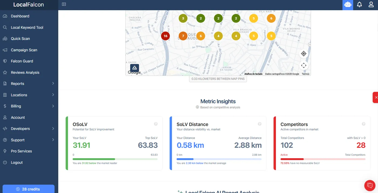This screenshot has height=193, width=378.
Task: Click the Metric Insights heading
Action: [218, 101]
